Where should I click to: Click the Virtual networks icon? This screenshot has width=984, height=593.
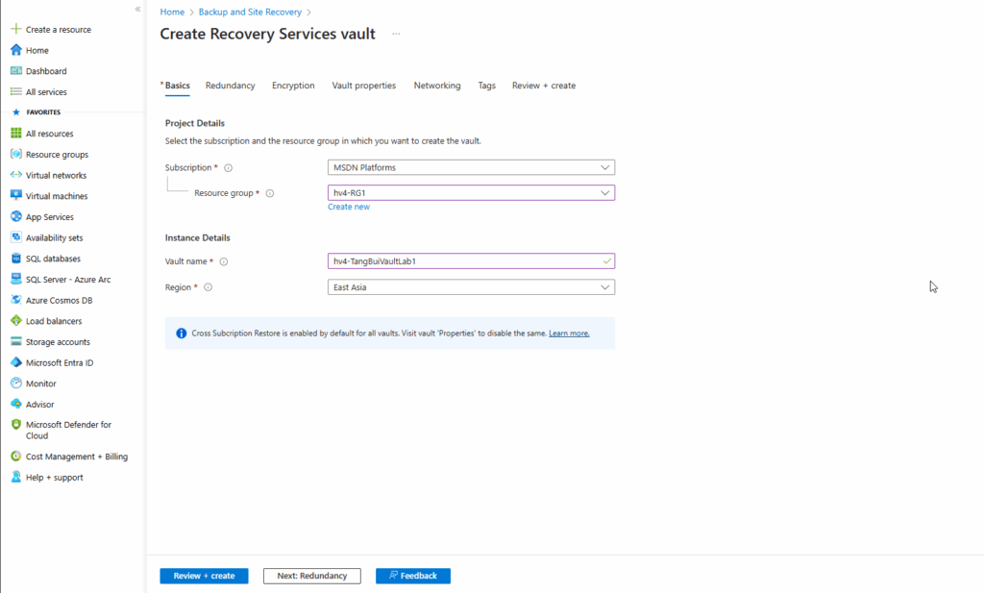click(15, 175)
